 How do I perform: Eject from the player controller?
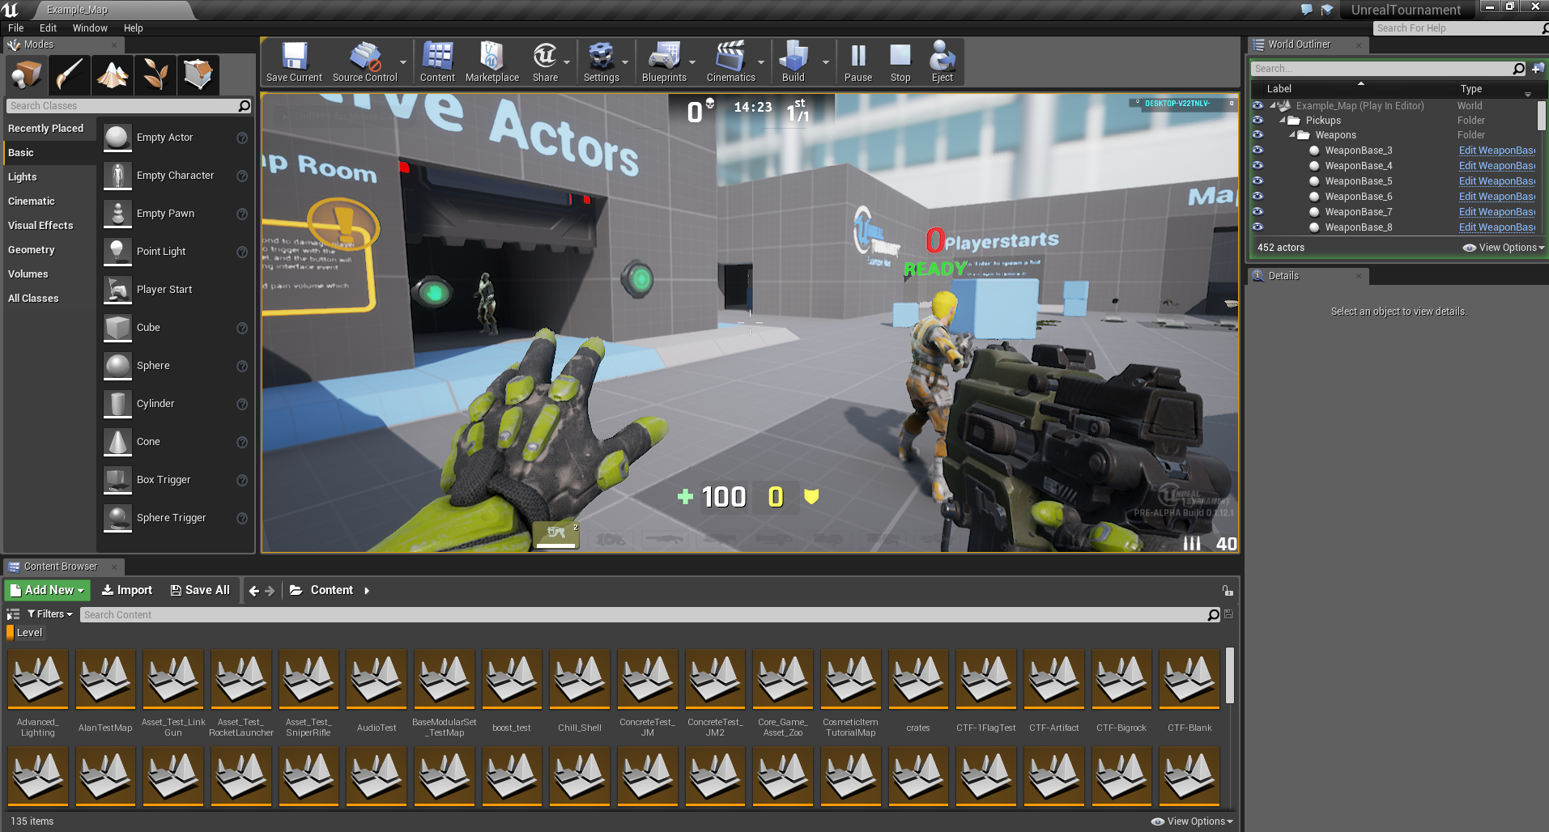[943, 62]
